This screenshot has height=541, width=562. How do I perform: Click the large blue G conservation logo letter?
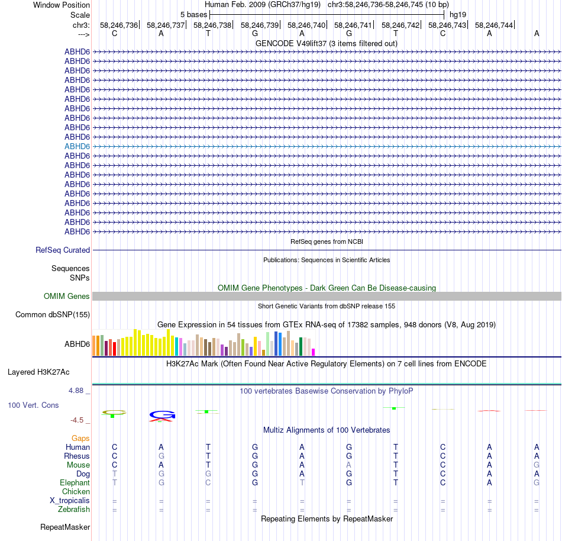point(162,415)
